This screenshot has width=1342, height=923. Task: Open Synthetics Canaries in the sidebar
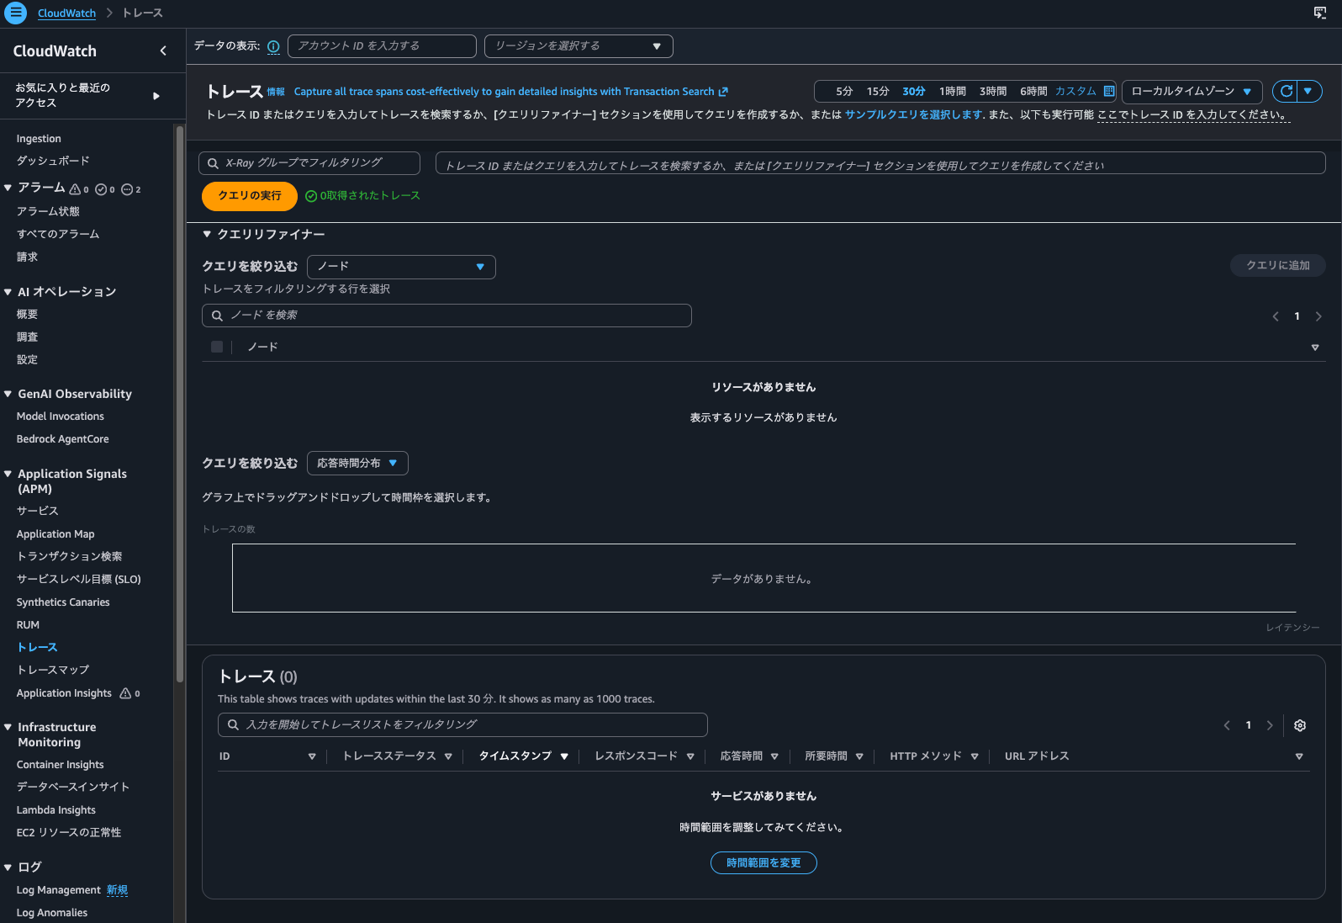click(63, 602)
